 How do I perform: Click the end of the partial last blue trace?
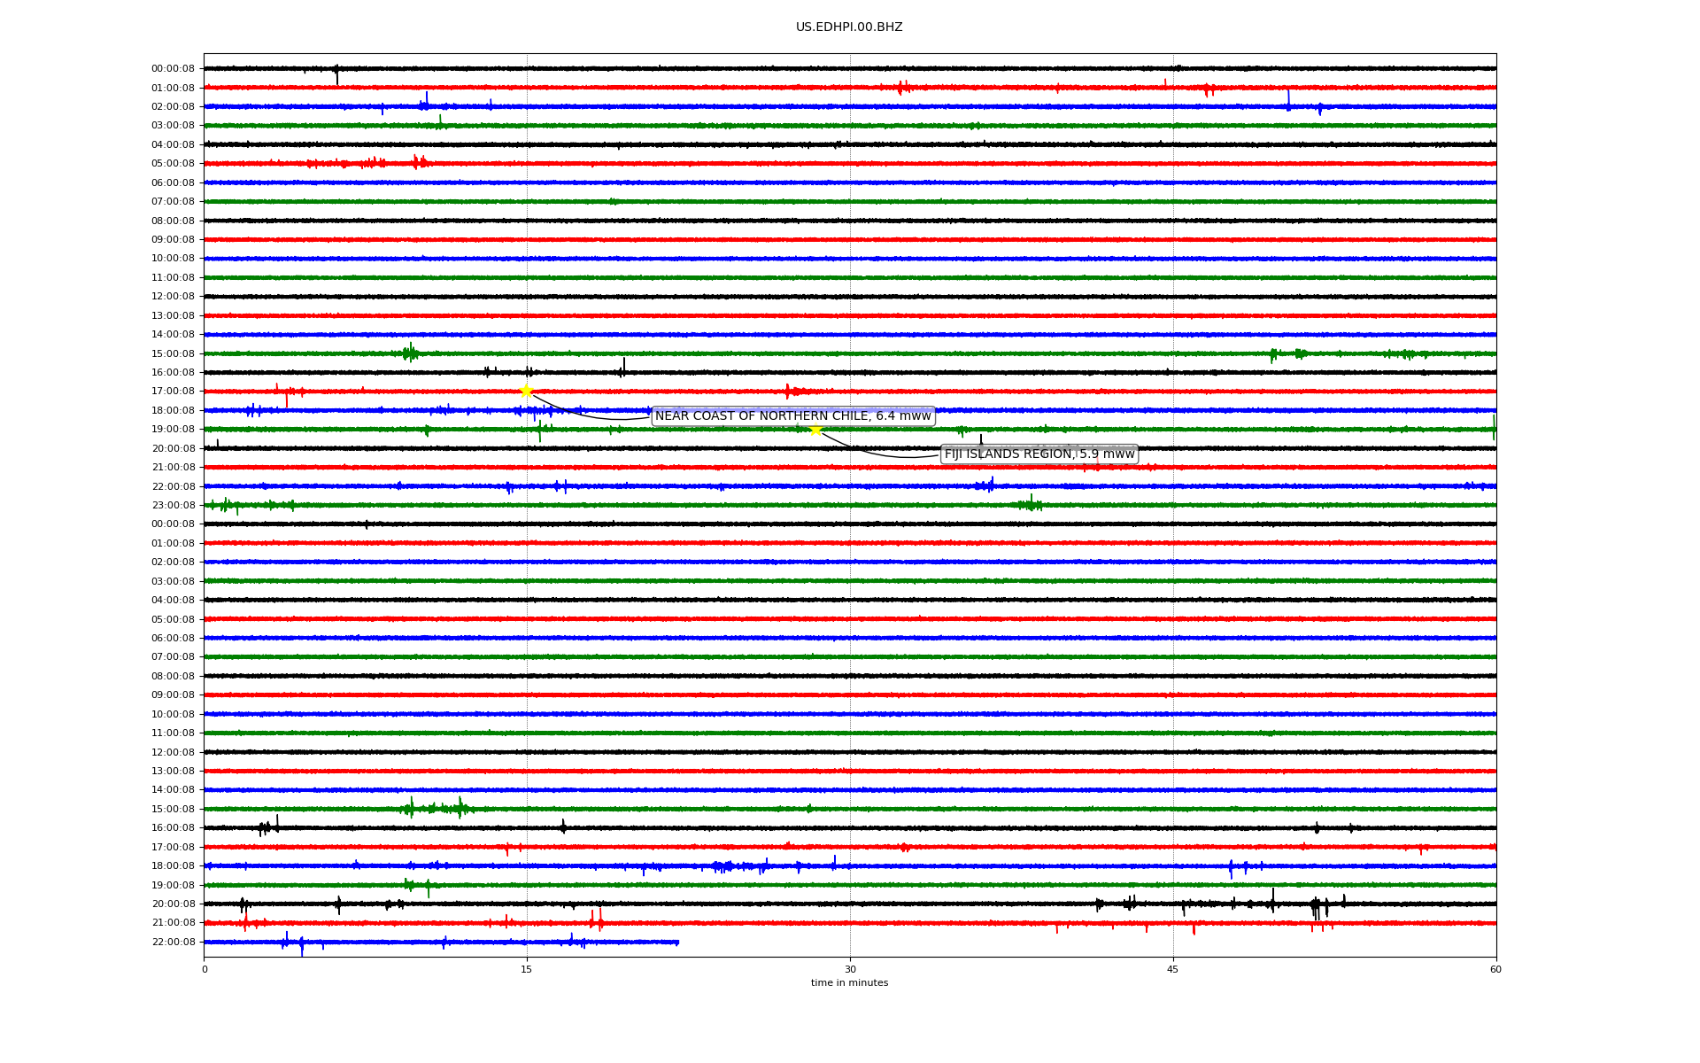click(x=678, y=943)
